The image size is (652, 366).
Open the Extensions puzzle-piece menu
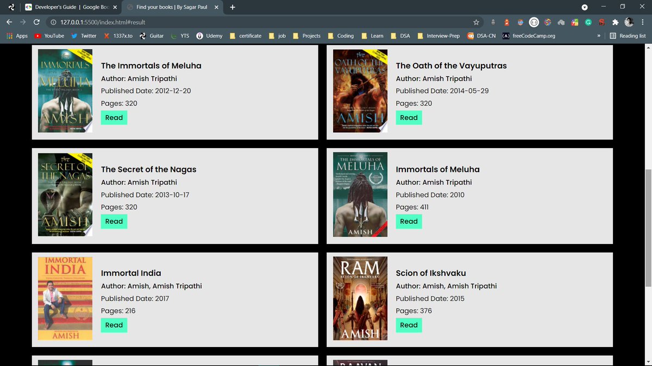click(x=616, y=22)
